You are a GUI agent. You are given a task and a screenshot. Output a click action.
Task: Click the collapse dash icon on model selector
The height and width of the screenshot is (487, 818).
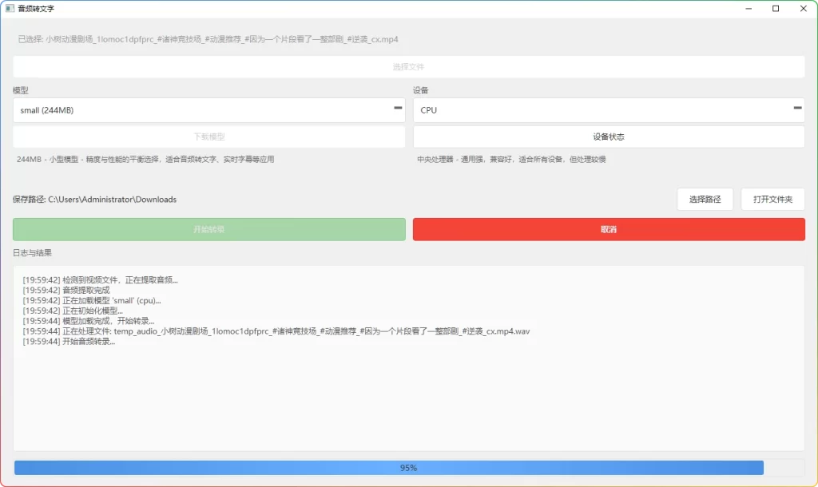point(396,109)
